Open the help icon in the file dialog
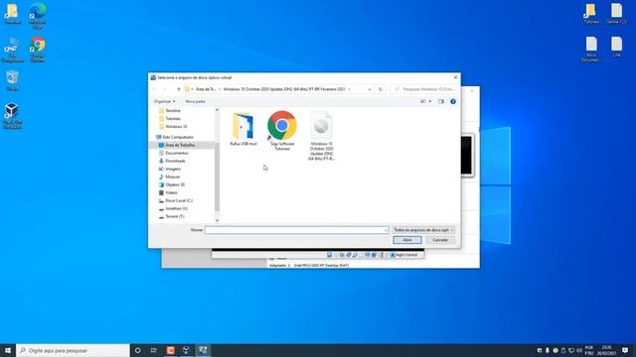 pos(453,101)
